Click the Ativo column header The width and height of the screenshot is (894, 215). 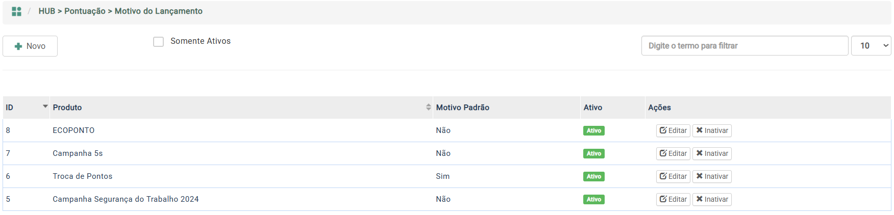pyautogui.click(x=592, y=107)
